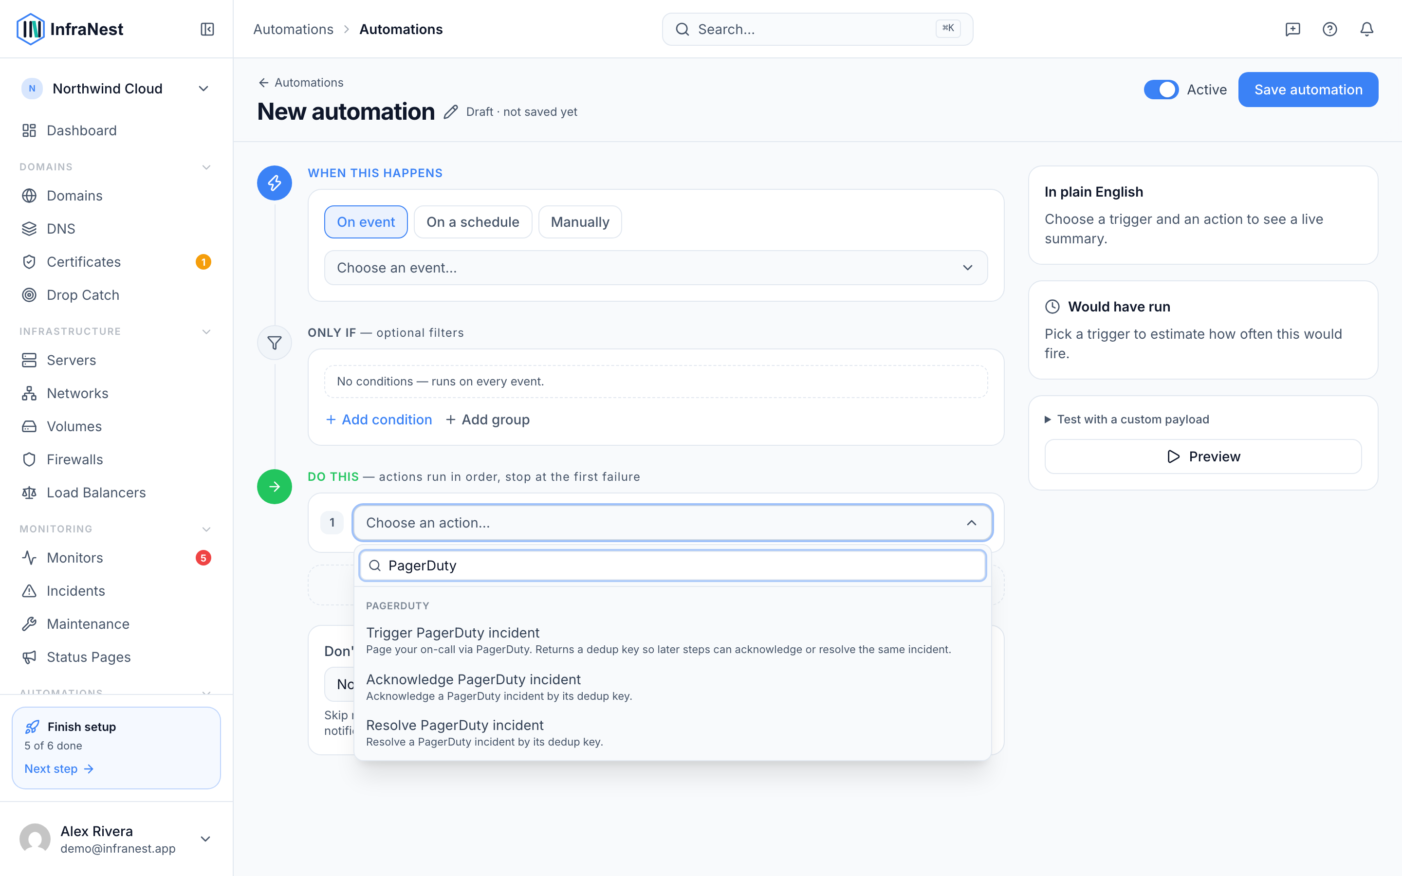
Task: Click Add condition
Action: (x=379, y=420)
